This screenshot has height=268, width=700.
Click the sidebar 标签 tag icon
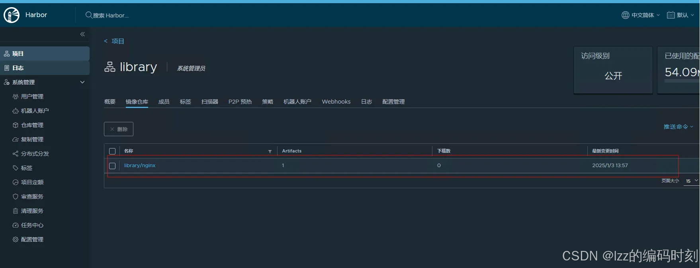pos(16,168)
